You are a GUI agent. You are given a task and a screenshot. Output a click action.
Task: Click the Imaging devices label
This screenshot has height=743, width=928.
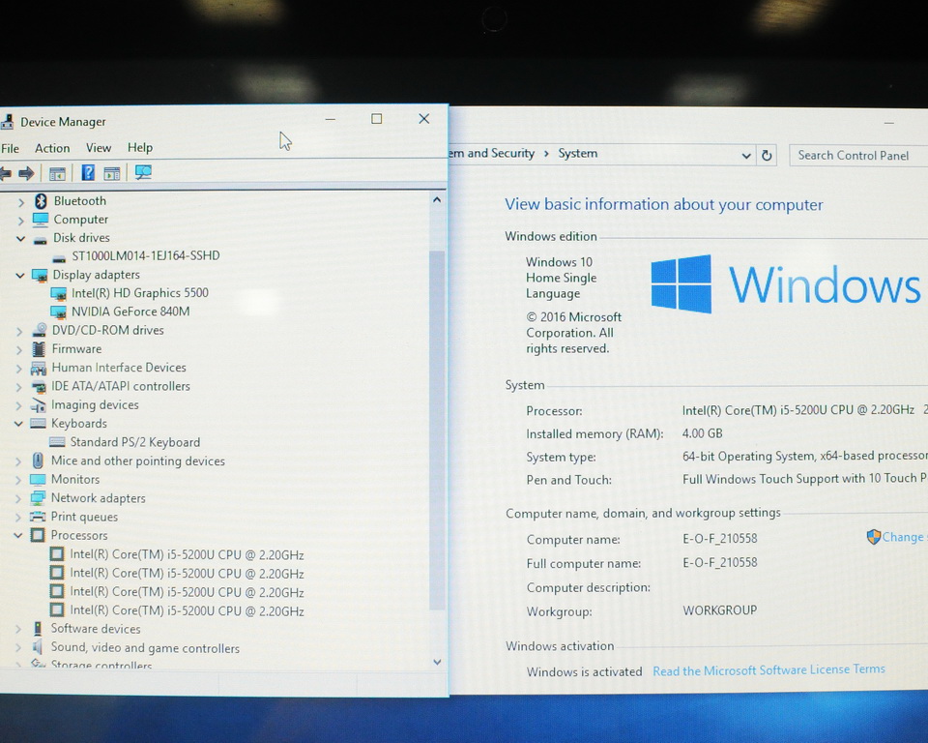95,404
